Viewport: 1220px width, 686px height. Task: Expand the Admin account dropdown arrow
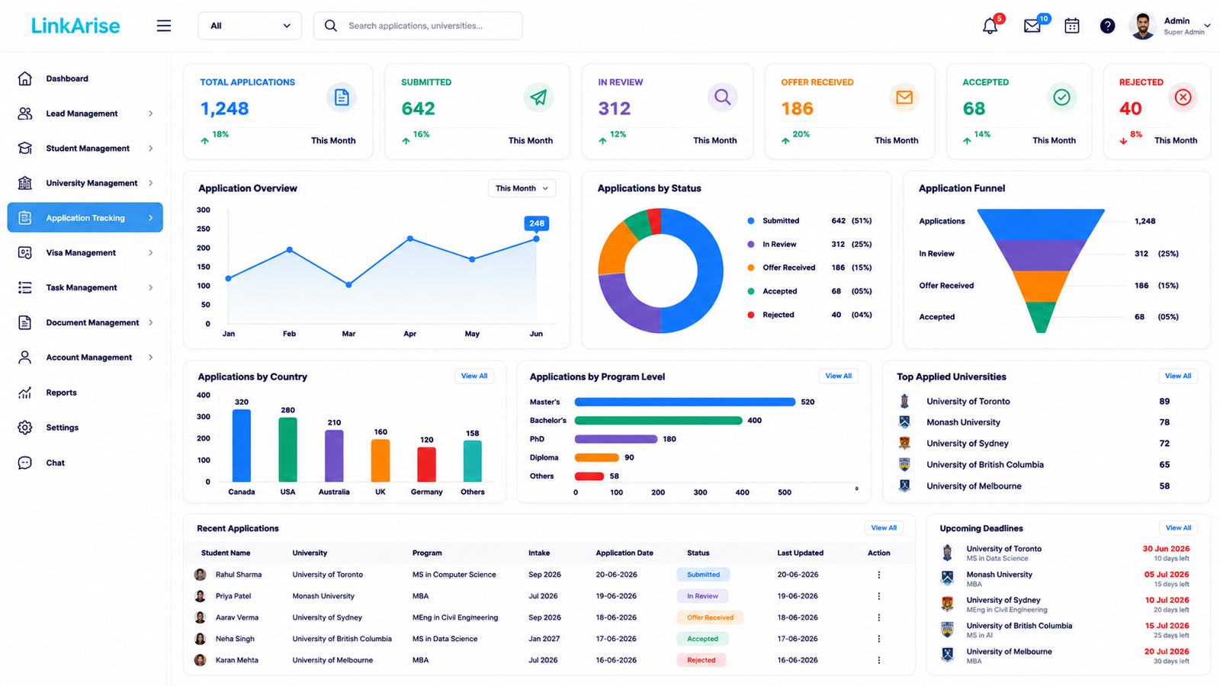pyautogui.click(x=1207, y=26)
